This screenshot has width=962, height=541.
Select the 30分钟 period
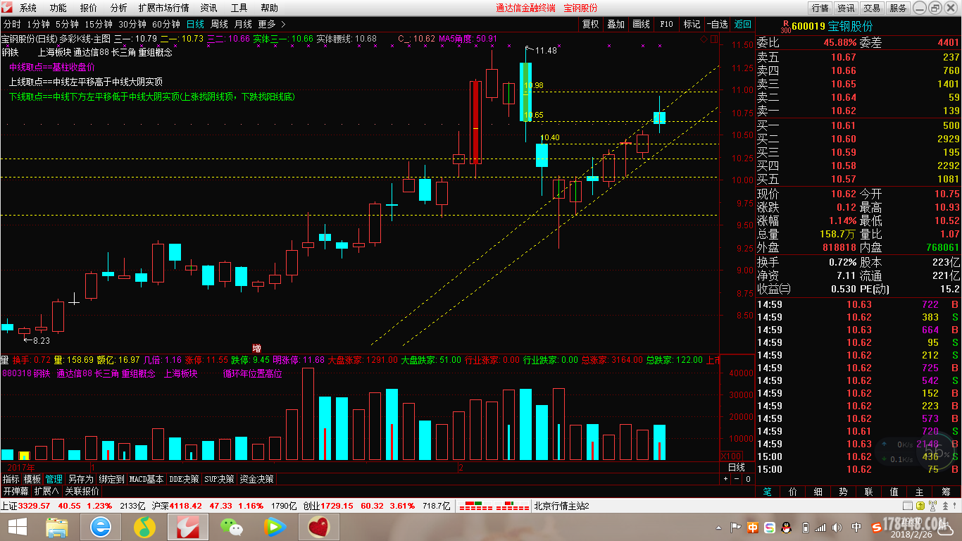132,24
